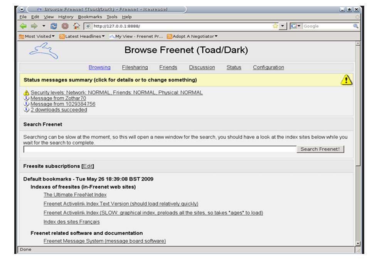Go forward with the green right arrow
370x277 pixels.
(34, 26)
